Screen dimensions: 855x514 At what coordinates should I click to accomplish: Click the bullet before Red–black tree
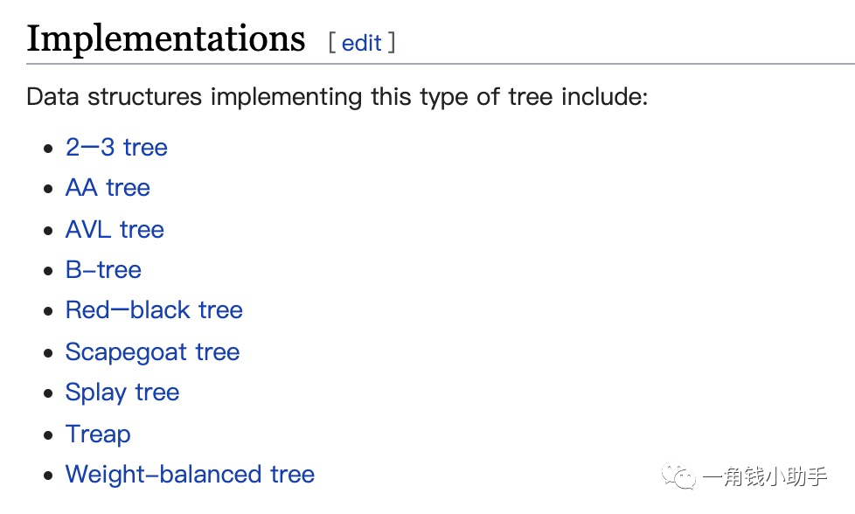[x=48, y=311]
